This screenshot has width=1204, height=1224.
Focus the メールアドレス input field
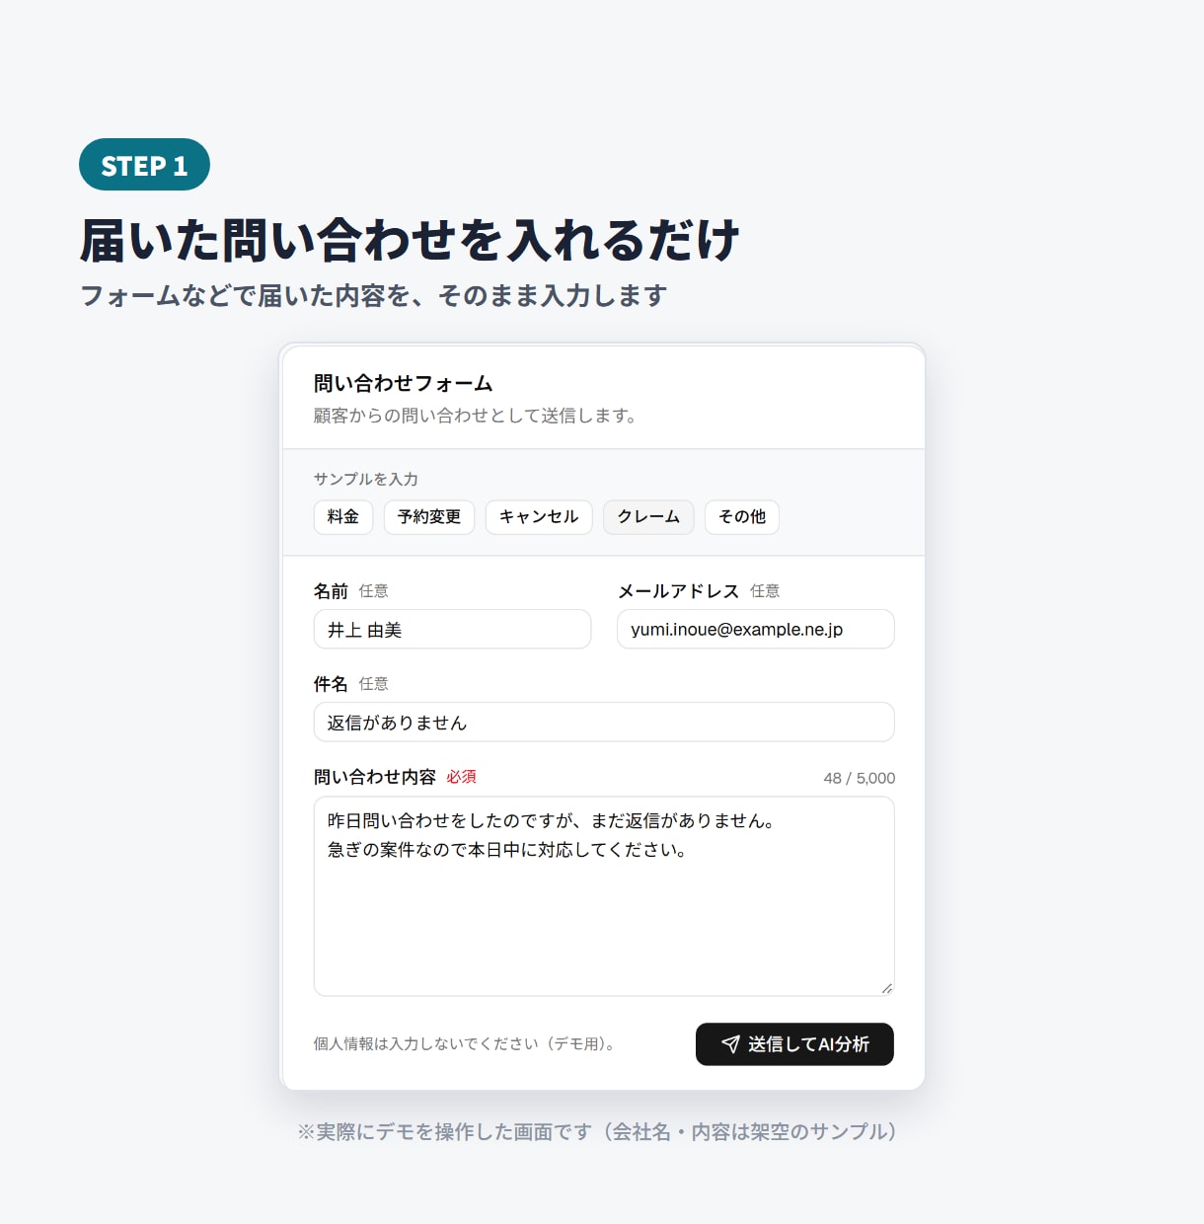756,629
